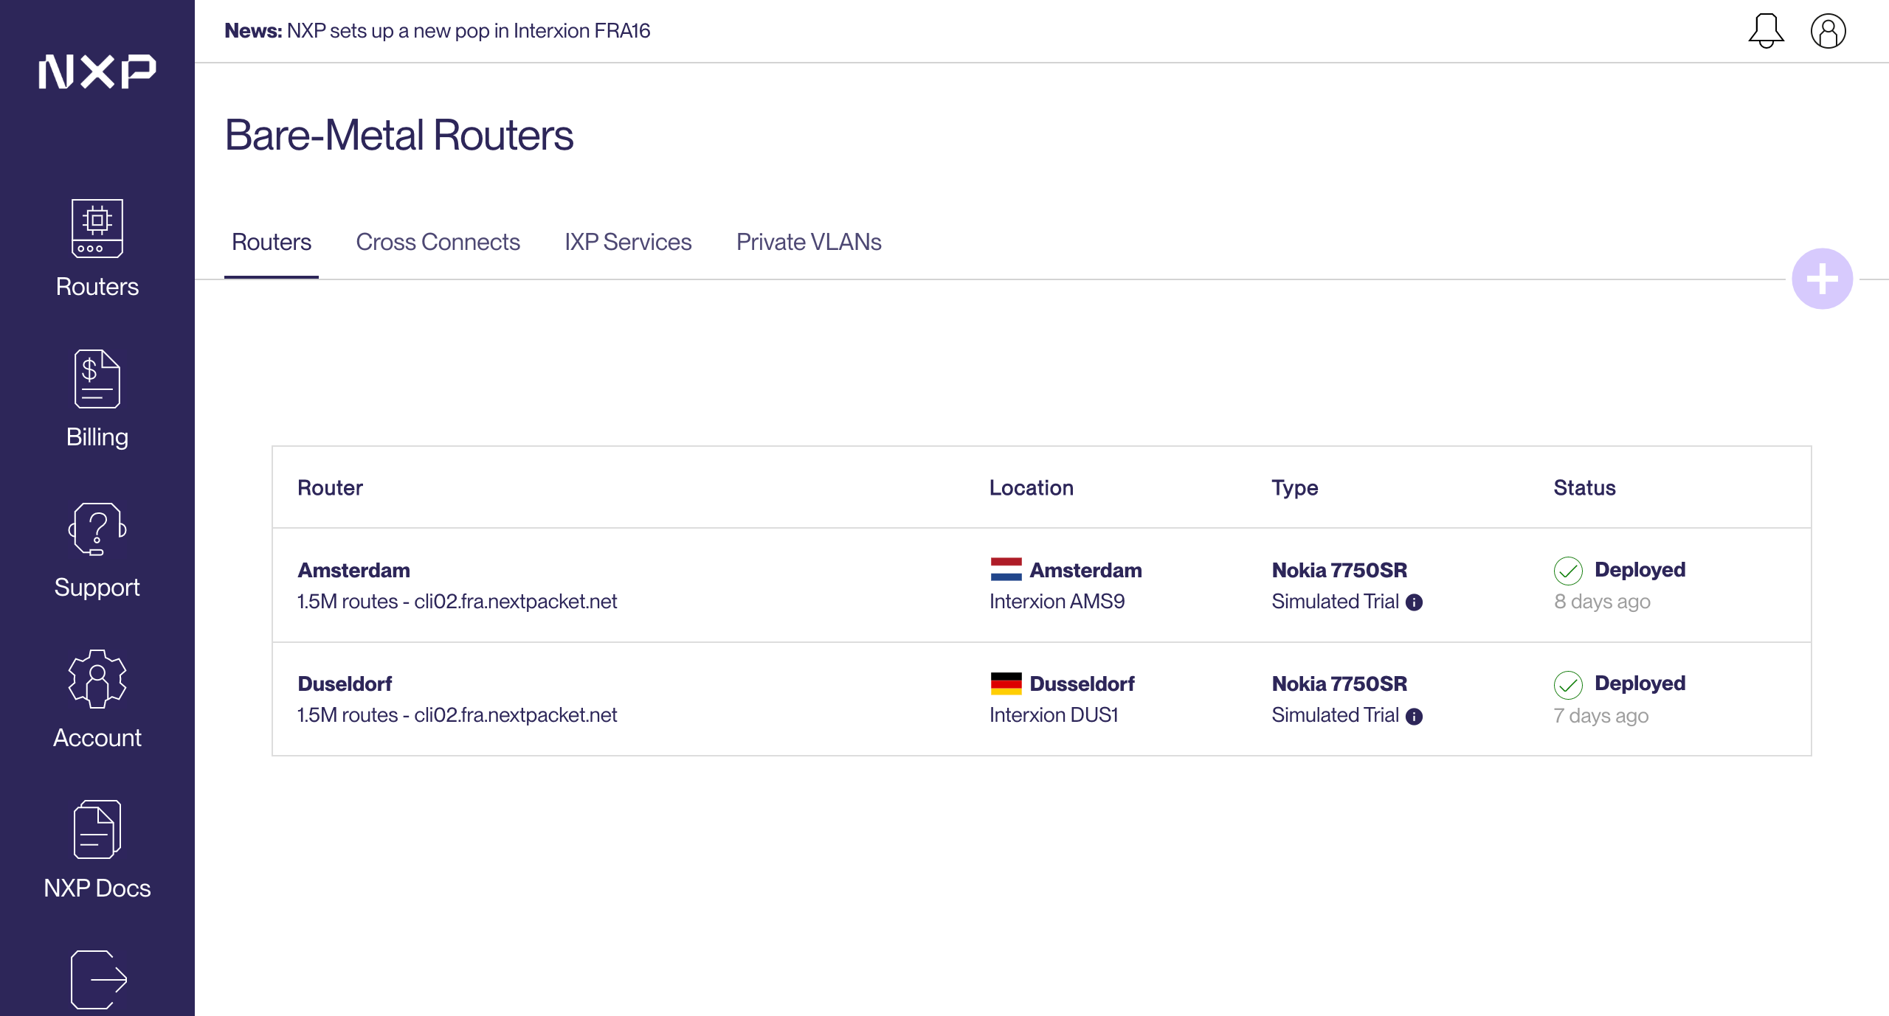Viewport: 1889px width, 1016px height.
Task: Open news about Interxion FRA16 pop
Action: pos(438,31)
